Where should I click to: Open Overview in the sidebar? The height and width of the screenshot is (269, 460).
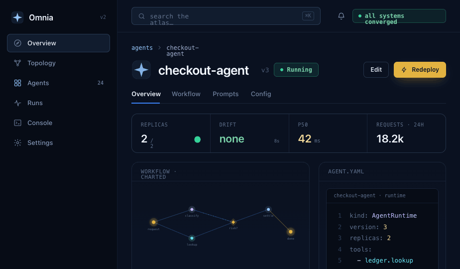click(x=58, y=43)
